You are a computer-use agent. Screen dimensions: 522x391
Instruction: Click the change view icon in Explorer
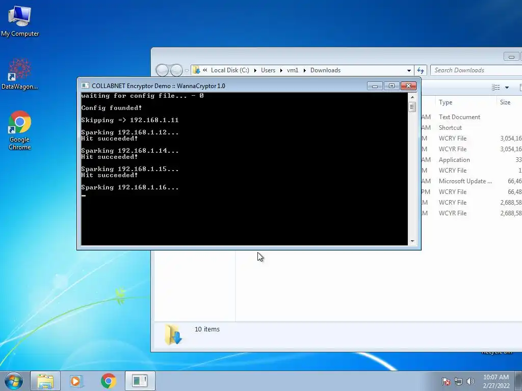click(x=495, y=88)
